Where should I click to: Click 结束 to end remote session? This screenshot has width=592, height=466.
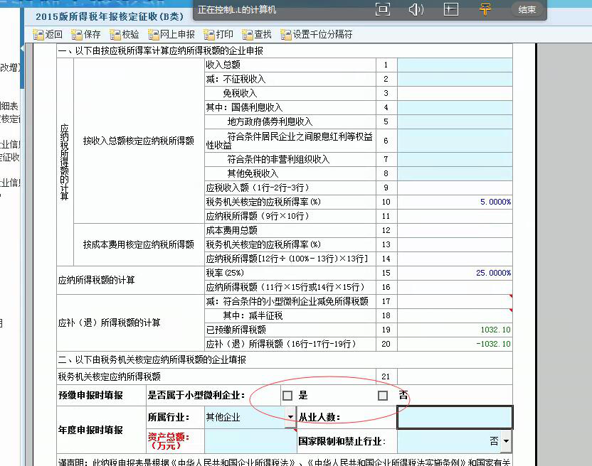pos(527,10)
